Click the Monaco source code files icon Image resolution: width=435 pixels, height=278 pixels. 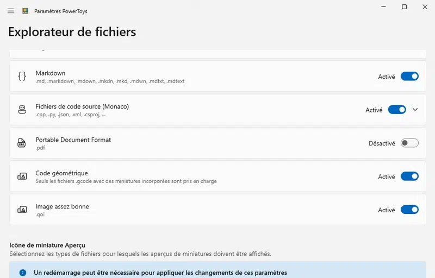tap(22, 110)
